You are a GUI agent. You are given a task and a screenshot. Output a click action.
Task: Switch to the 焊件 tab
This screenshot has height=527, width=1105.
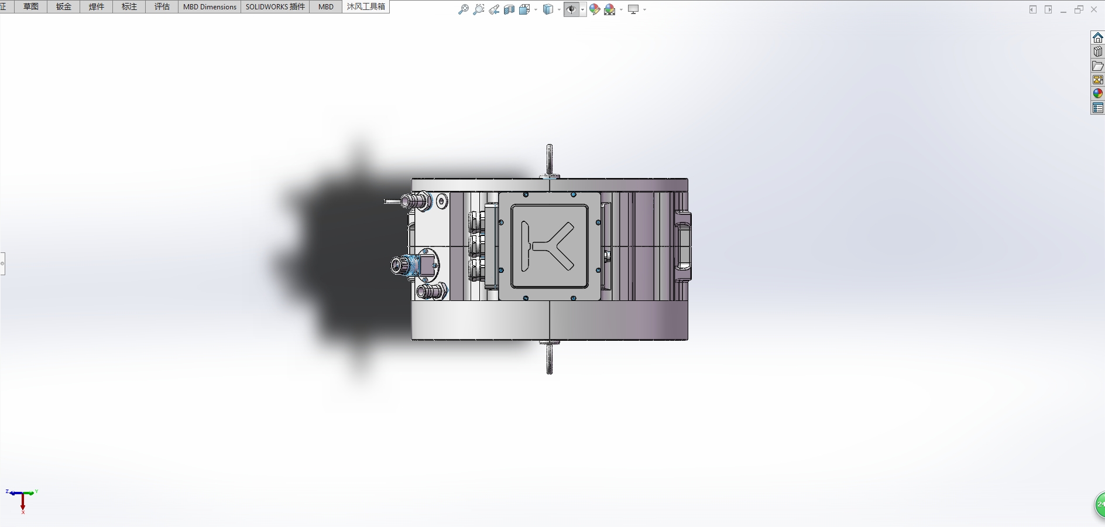pyautogui.click(x=97, y=6)
